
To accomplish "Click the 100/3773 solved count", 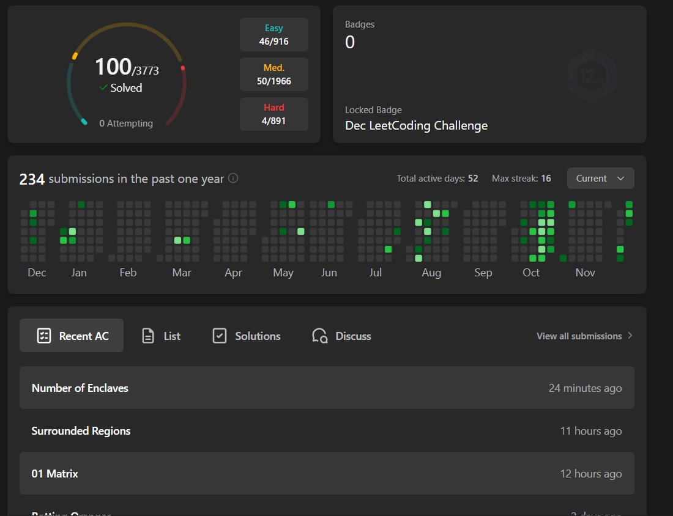I will click(x=127, y=67).
